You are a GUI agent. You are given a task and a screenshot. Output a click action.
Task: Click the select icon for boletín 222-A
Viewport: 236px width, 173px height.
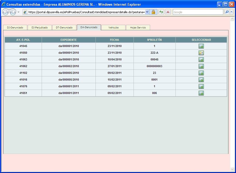pyautogui.click(x=201, y=53)
